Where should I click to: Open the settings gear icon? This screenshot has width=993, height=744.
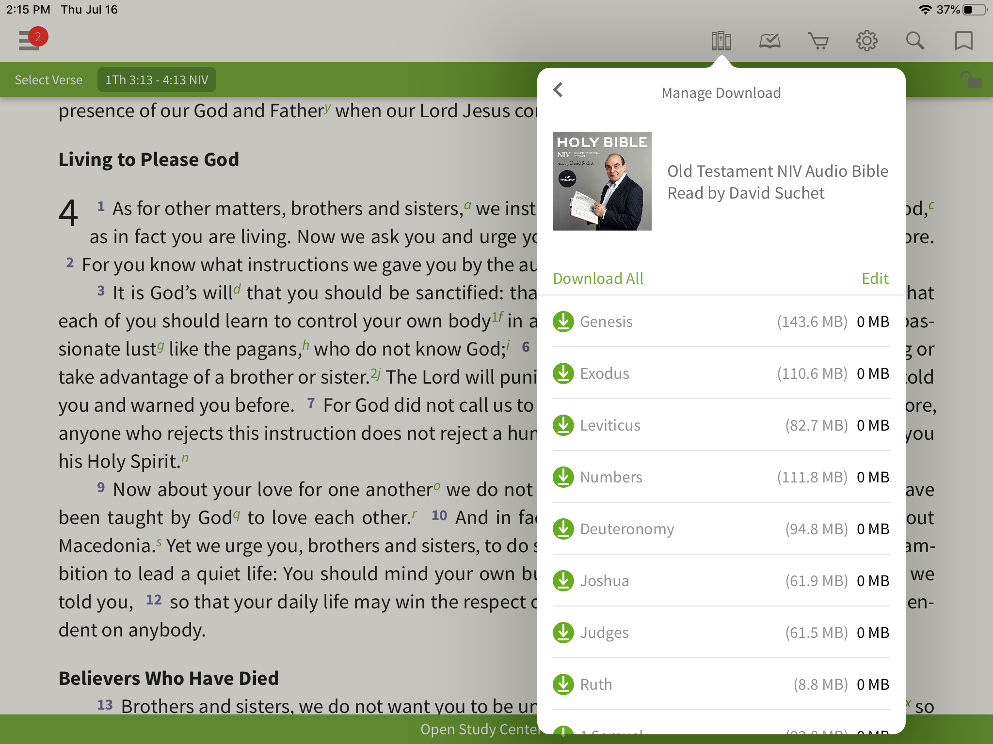[866, 41]
